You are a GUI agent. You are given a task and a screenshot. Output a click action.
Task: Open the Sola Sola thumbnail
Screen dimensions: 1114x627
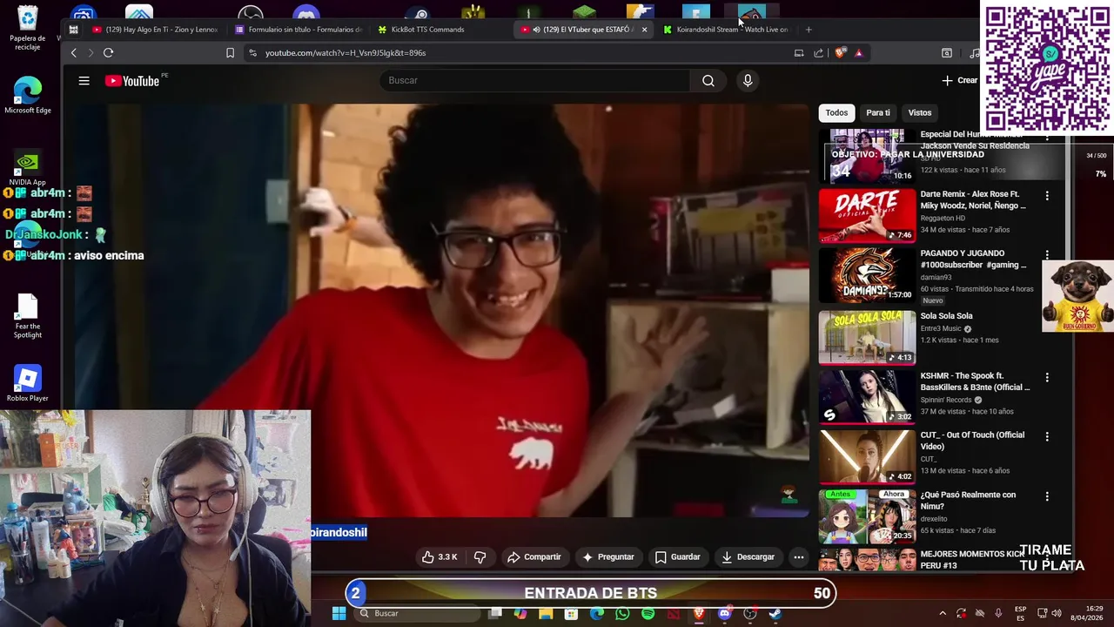click(867, 337)
